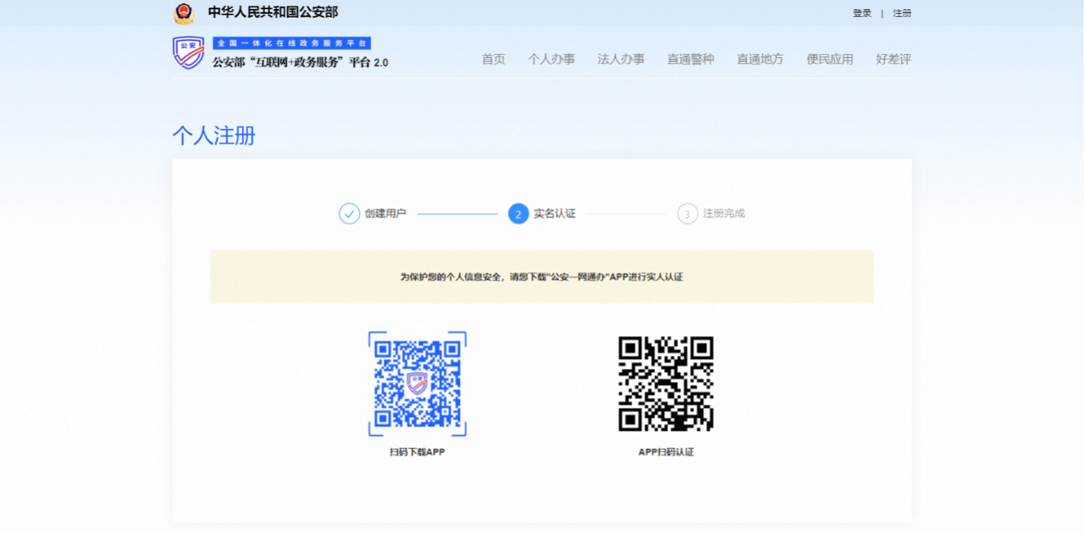
Task: Click the 全国一体化在线政务服务平台 banner badge
Action: coord(290,44)
